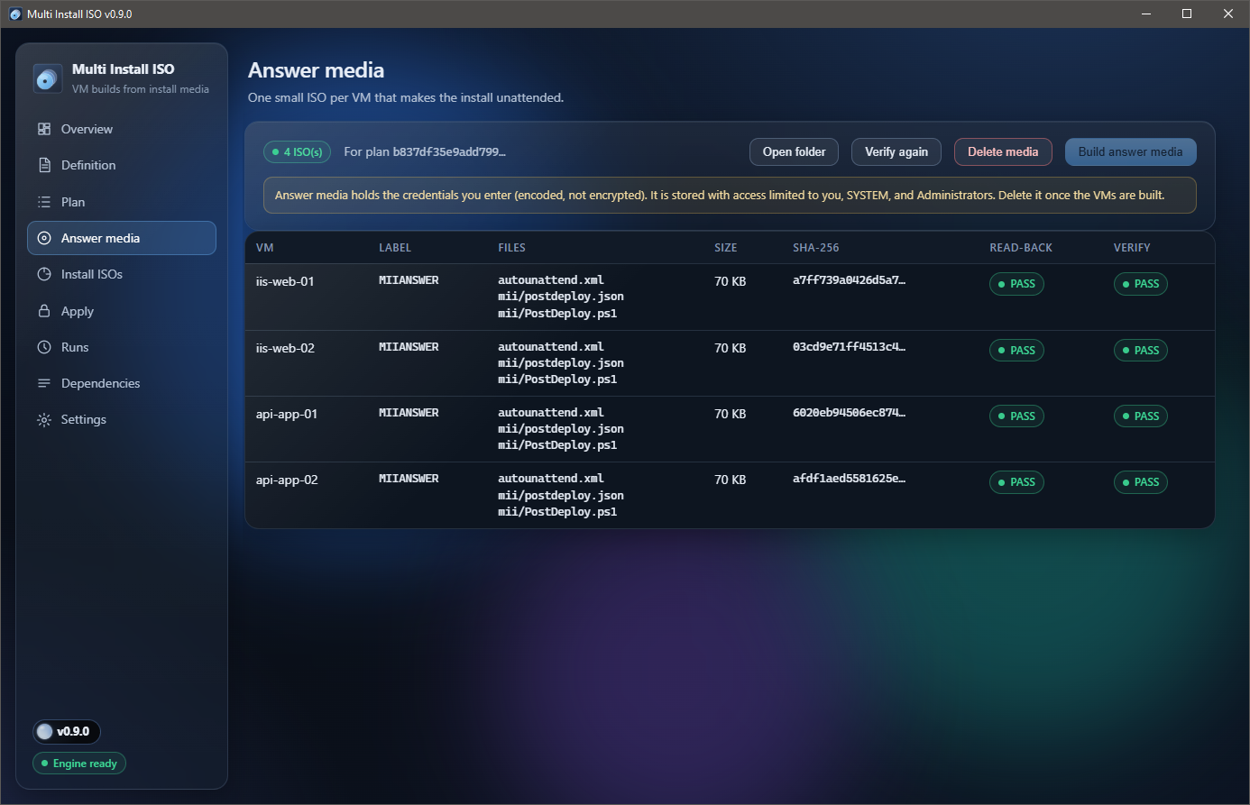Click the SHA-256 hash afdf1aed5581625e
Viewport: 1250px width, 805px height.
pyautogui.click(x=849, y=479)
